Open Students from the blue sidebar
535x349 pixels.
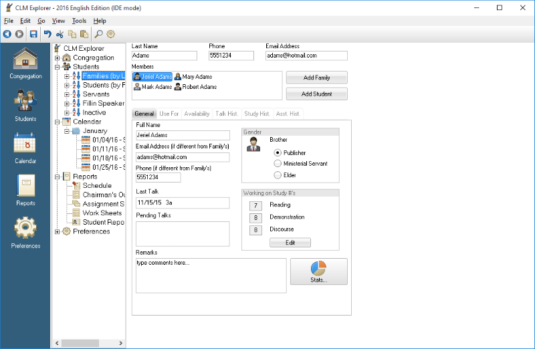(25, 105)
